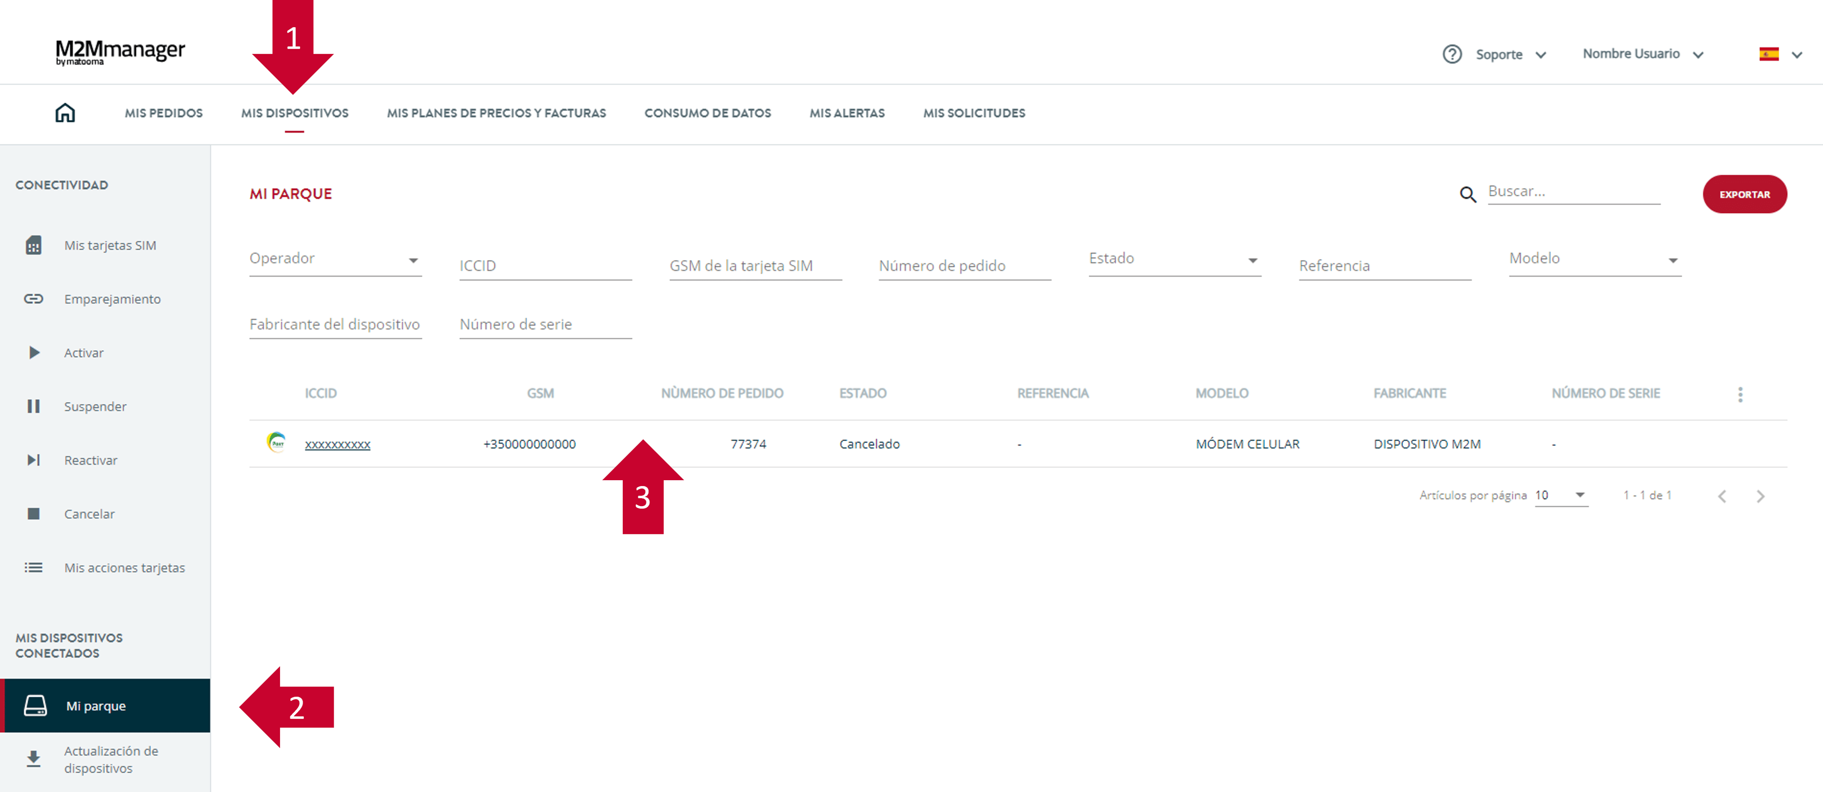Sort by ICCID column header
Viewport: 1823px width, 792px height.
coord(321,394)
